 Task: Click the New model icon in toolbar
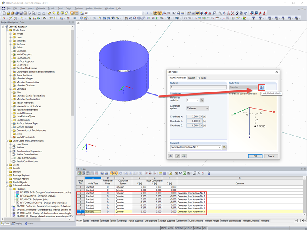[4, 13]
